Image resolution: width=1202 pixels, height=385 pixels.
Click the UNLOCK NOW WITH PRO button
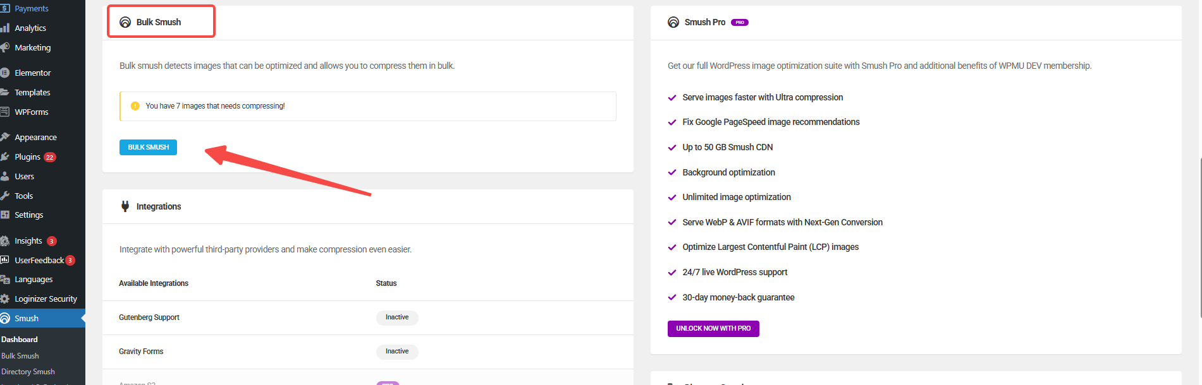[713, 328]
